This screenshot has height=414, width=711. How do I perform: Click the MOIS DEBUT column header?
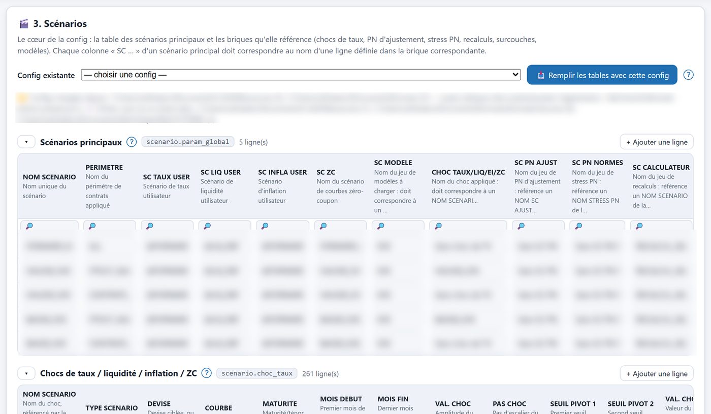(x=341, y=399)
